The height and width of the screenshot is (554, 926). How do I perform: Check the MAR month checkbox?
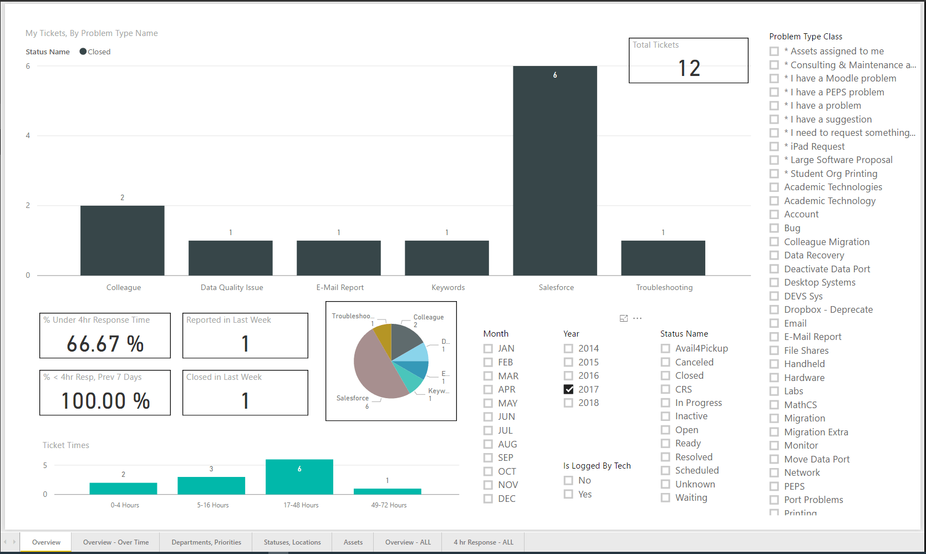(x=488, y=376)
